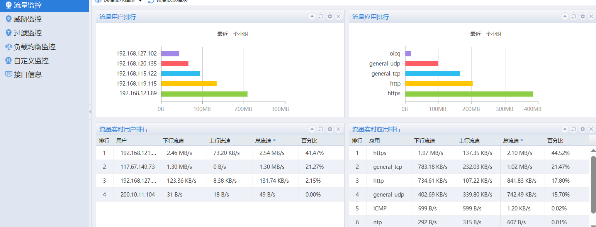Click the 2.54 MB/s total speed cell
The width and height of the screenshot is (596, 227).
pyautogui.click(x=272, y=153)
